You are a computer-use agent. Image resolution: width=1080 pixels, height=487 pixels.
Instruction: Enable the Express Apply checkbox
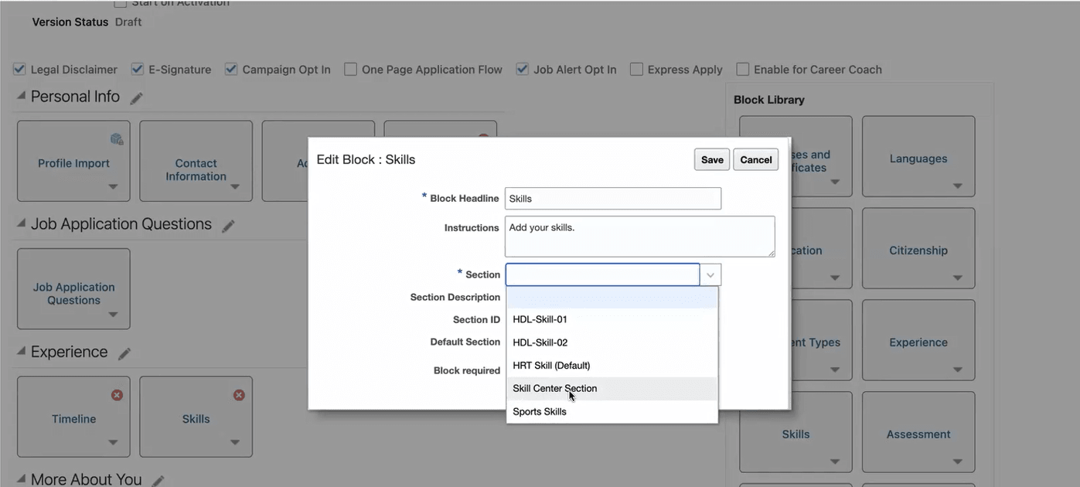click(x=636, y=70)
